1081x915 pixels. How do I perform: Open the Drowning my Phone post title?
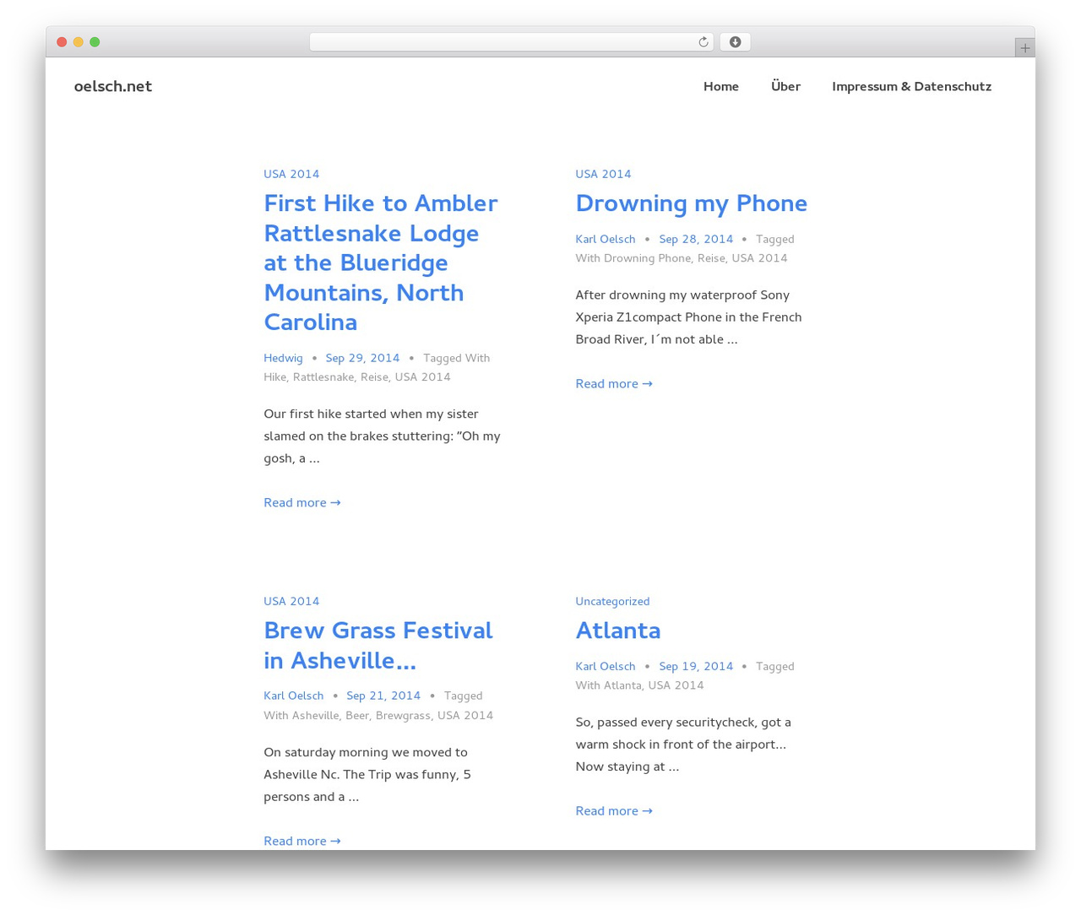click(691, 203)
